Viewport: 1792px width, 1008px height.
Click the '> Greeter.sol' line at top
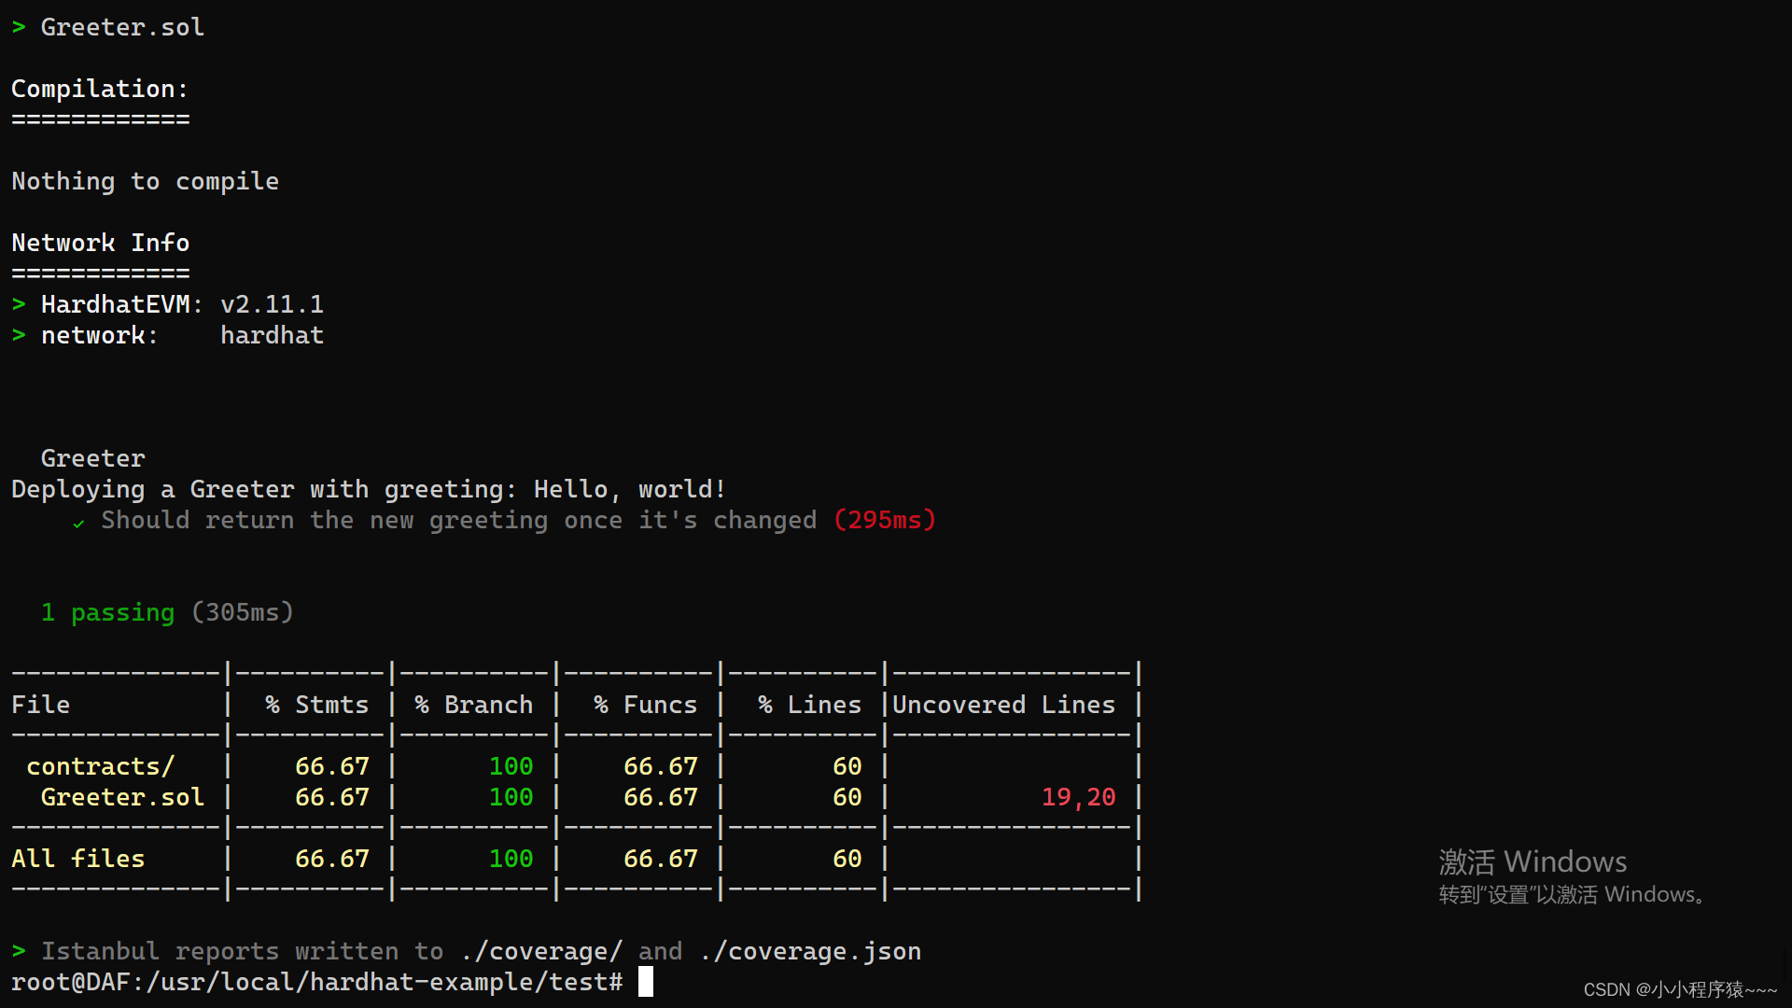coord(107,27)
